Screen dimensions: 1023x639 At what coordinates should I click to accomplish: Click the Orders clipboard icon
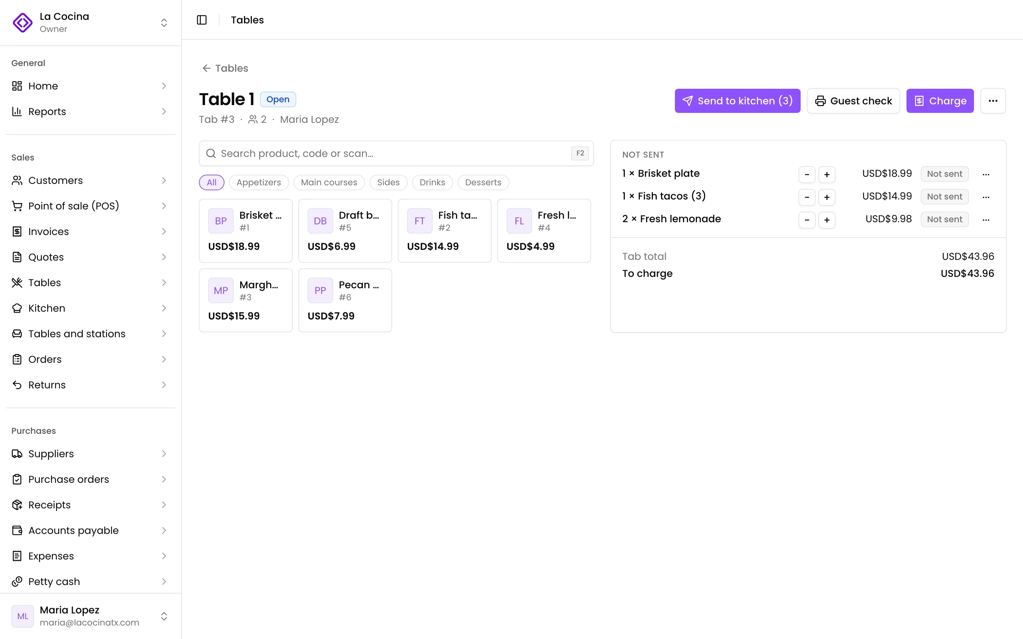17,359
